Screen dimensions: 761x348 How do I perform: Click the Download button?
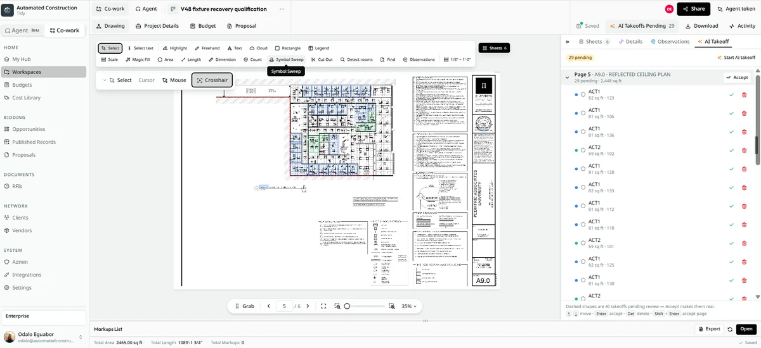tap(701, 26)
